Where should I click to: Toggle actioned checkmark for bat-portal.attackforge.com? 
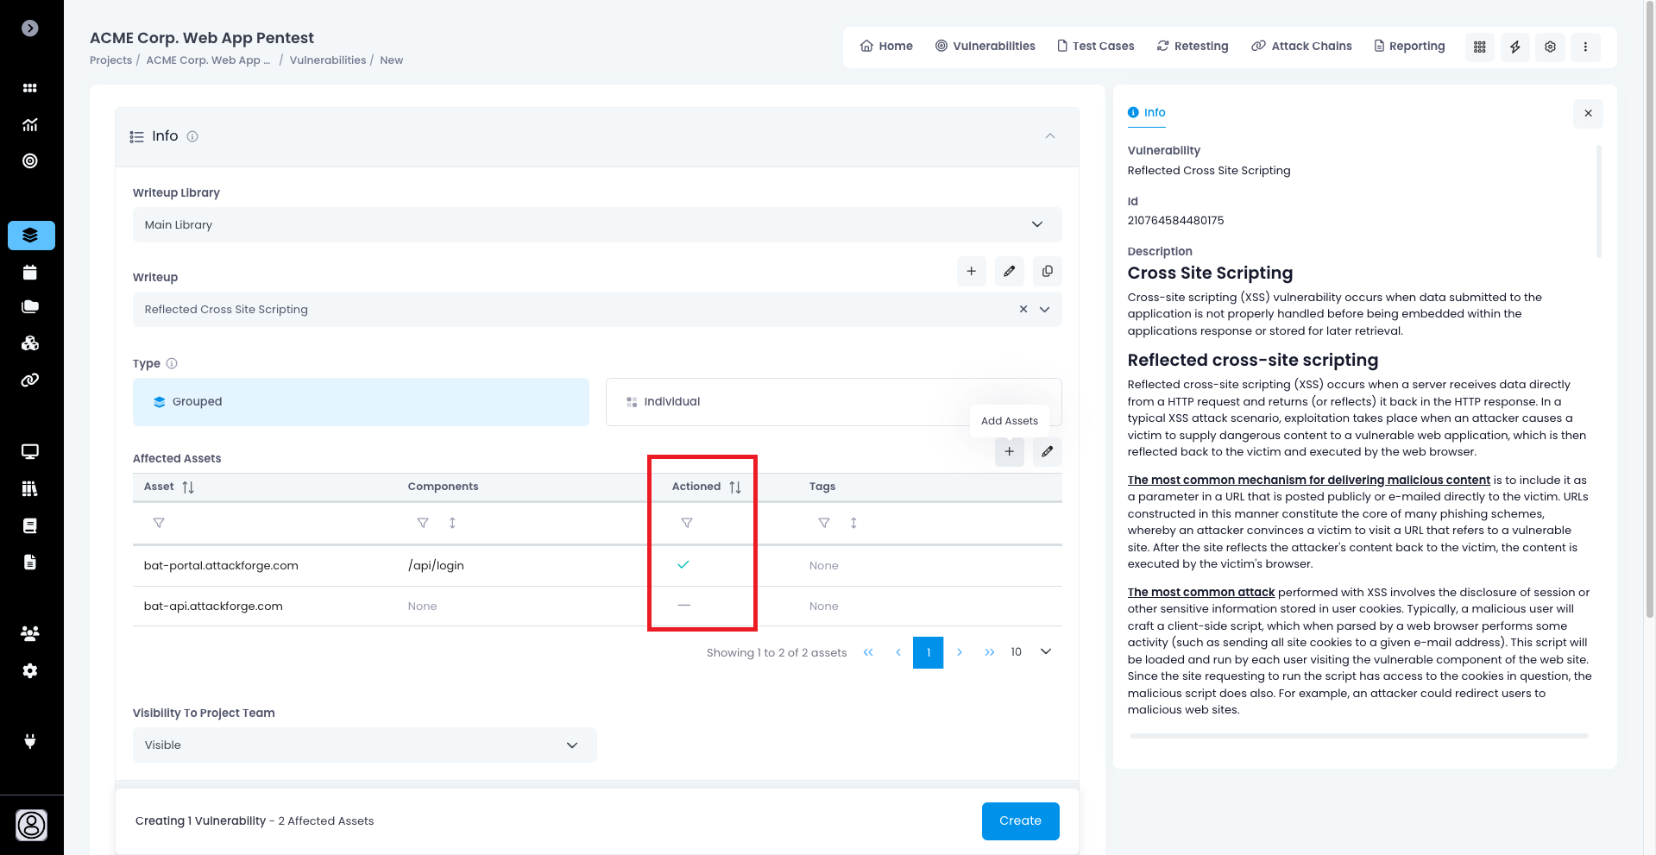[x=683, y=565]
